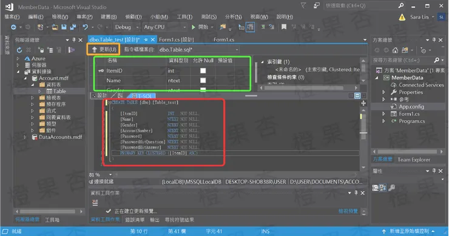Image resolution: width=449 pixels, height=236 pixels.
Task: Collapse the Account.mdf node
Action: point(25,78)
